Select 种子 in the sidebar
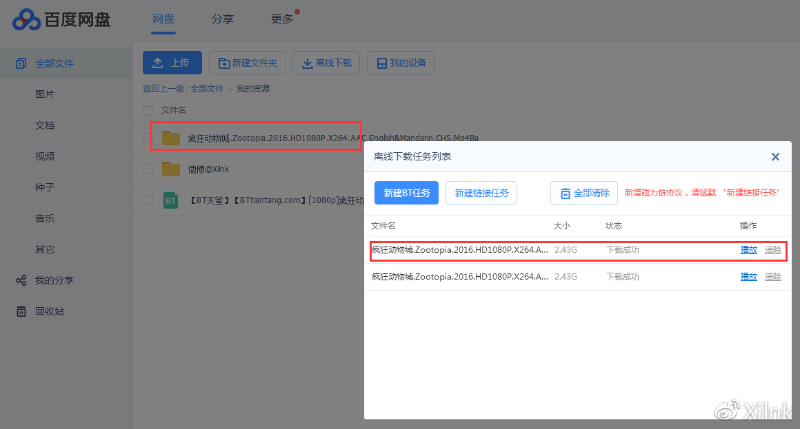The width and height of the screenshot is (800, 429). click(44, 187)
